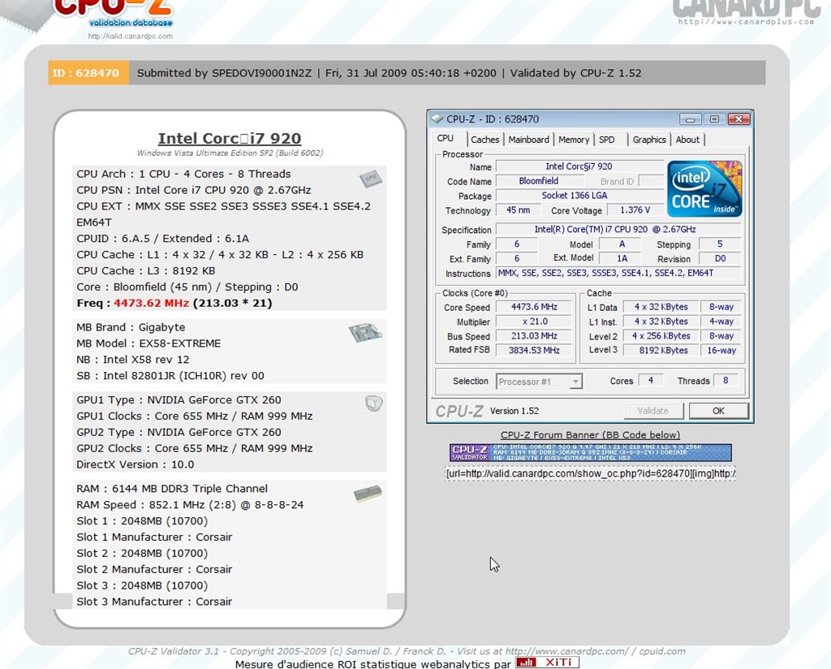Close the CPU-Z window
The image size is (831, 669).
click(738, 119)
